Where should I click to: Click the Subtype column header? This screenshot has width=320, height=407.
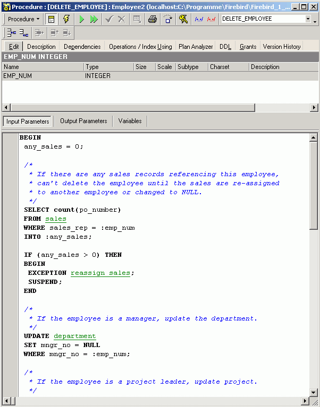tap(192, 67)
